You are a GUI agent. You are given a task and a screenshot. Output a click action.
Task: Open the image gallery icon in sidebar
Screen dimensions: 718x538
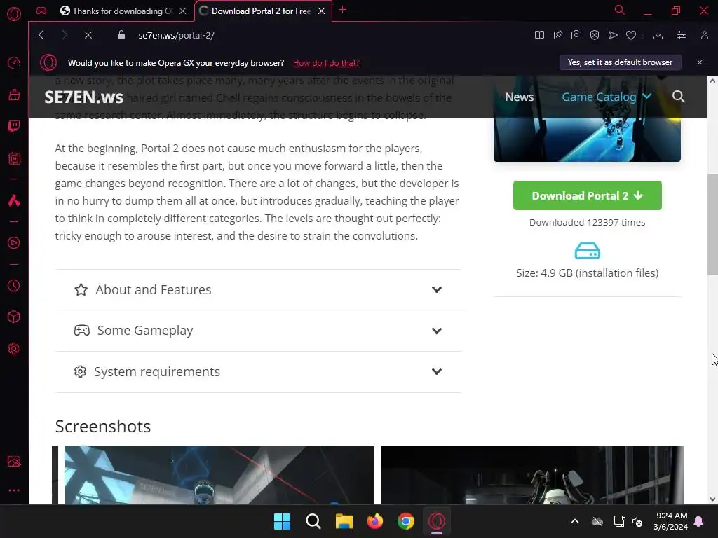[14, 461]
